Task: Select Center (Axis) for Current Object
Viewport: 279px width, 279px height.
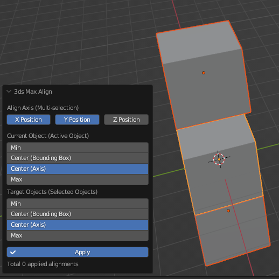Action: pyautogui.click(x=78, y=169)
